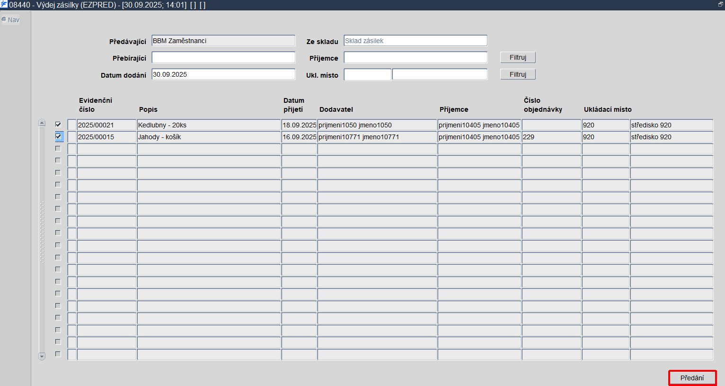The width and height of the screenshot is (725, 386).
Task: Click the Dodavatel column header
Action: coord(336,109)
